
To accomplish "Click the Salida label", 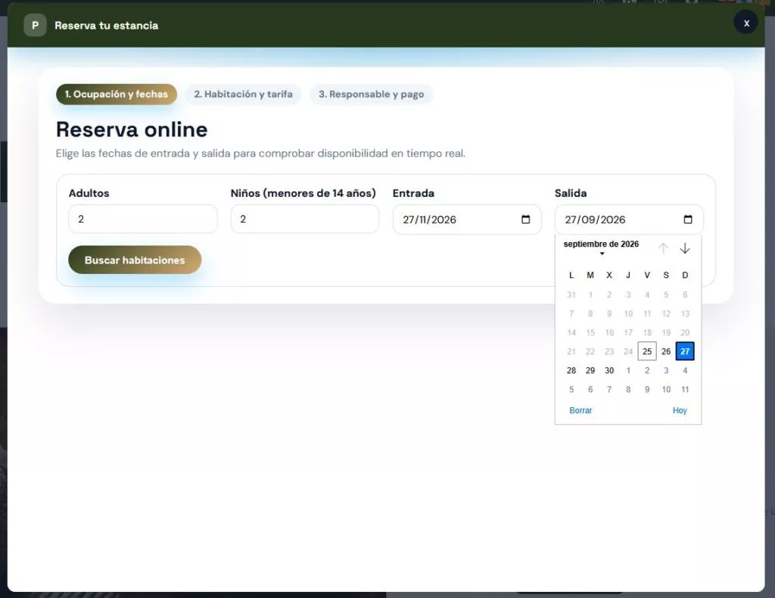I will (x=571, y=193).
